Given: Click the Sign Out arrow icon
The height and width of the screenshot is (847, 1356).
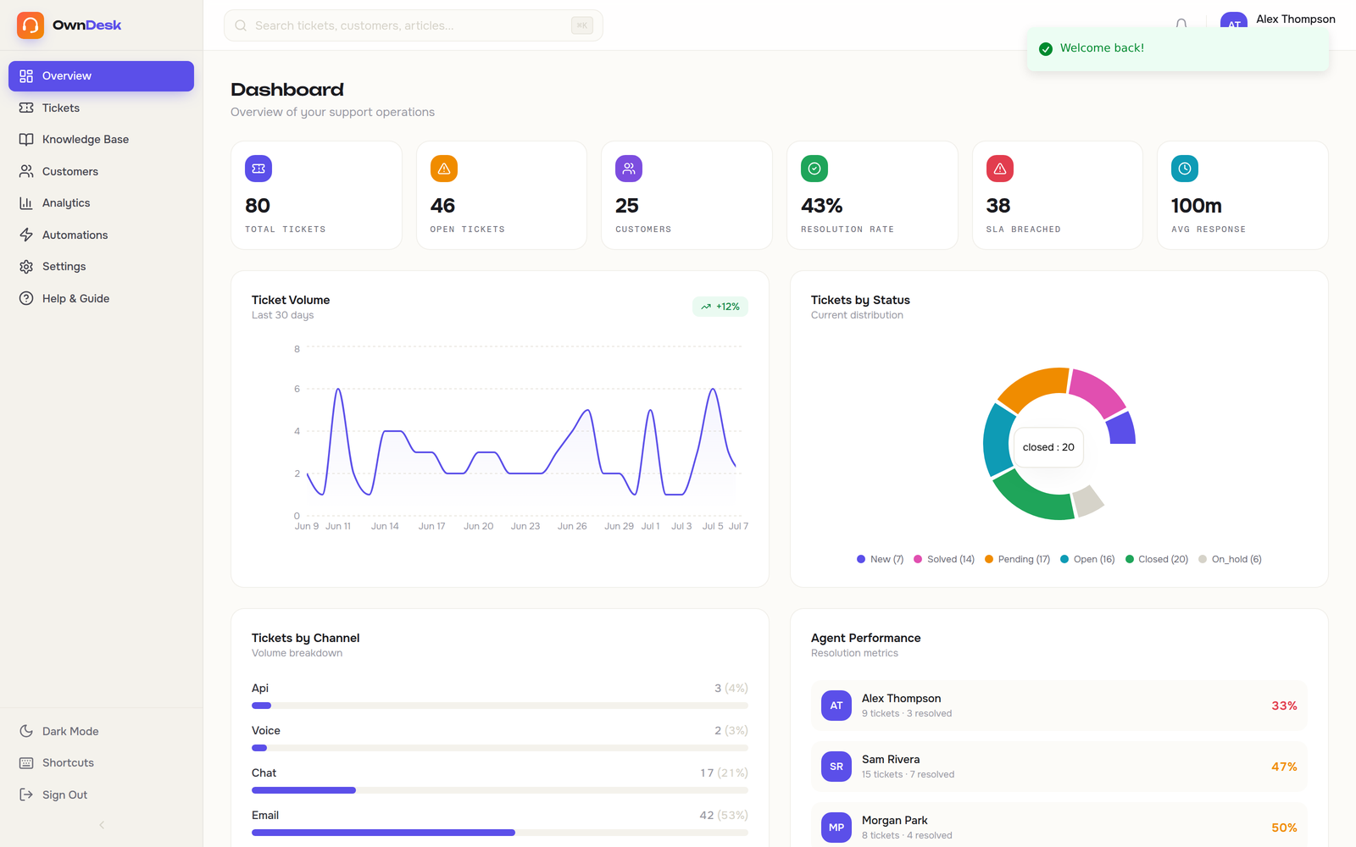Looking at the screenshot, I should click(x=26, y=794).
